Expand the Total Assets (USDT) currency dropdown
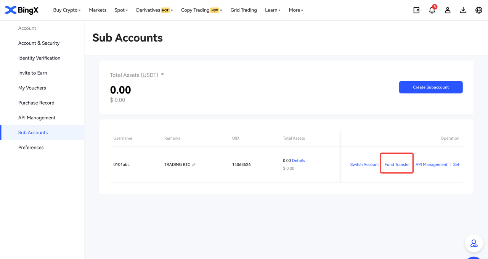The width and height of the screenshot is (488, 259). click(x=162, y=75)
